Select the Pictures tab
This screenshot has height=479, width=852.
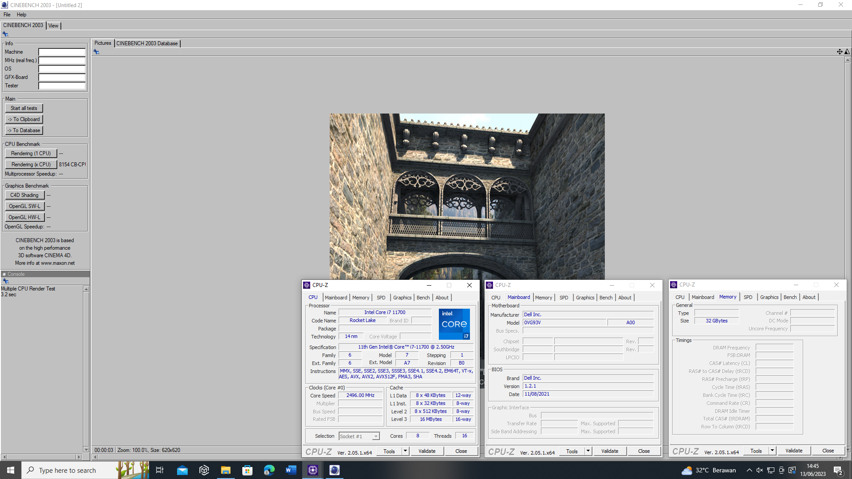coord(103,43)
